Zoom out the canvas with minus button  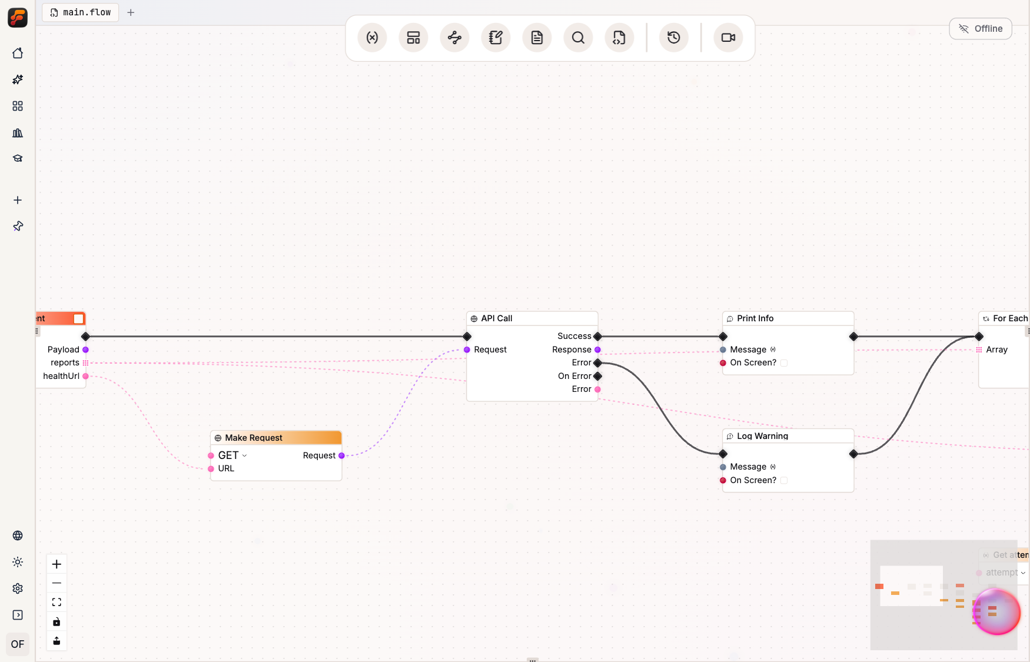pyautogui.click(x=57, y=583)
